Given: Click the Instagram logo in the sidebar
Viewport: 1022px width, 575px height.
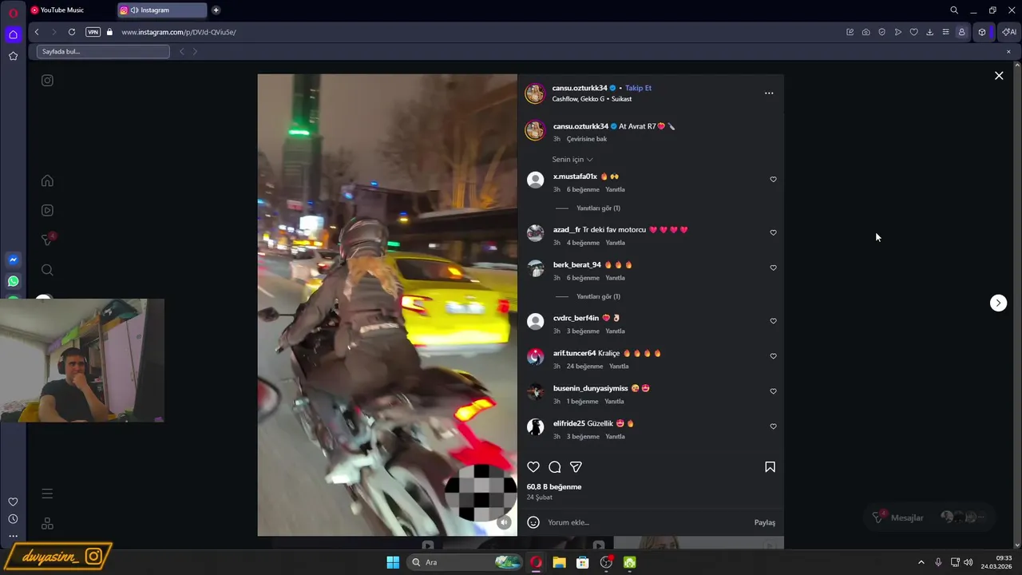Looking at the screenshot, I should (47, 81).
